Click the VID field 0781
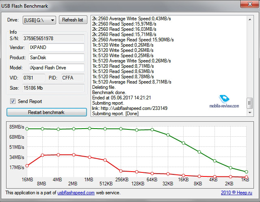The height and width of the screenshot is (202, 260). pyautogui.click(x=34, y=78)
